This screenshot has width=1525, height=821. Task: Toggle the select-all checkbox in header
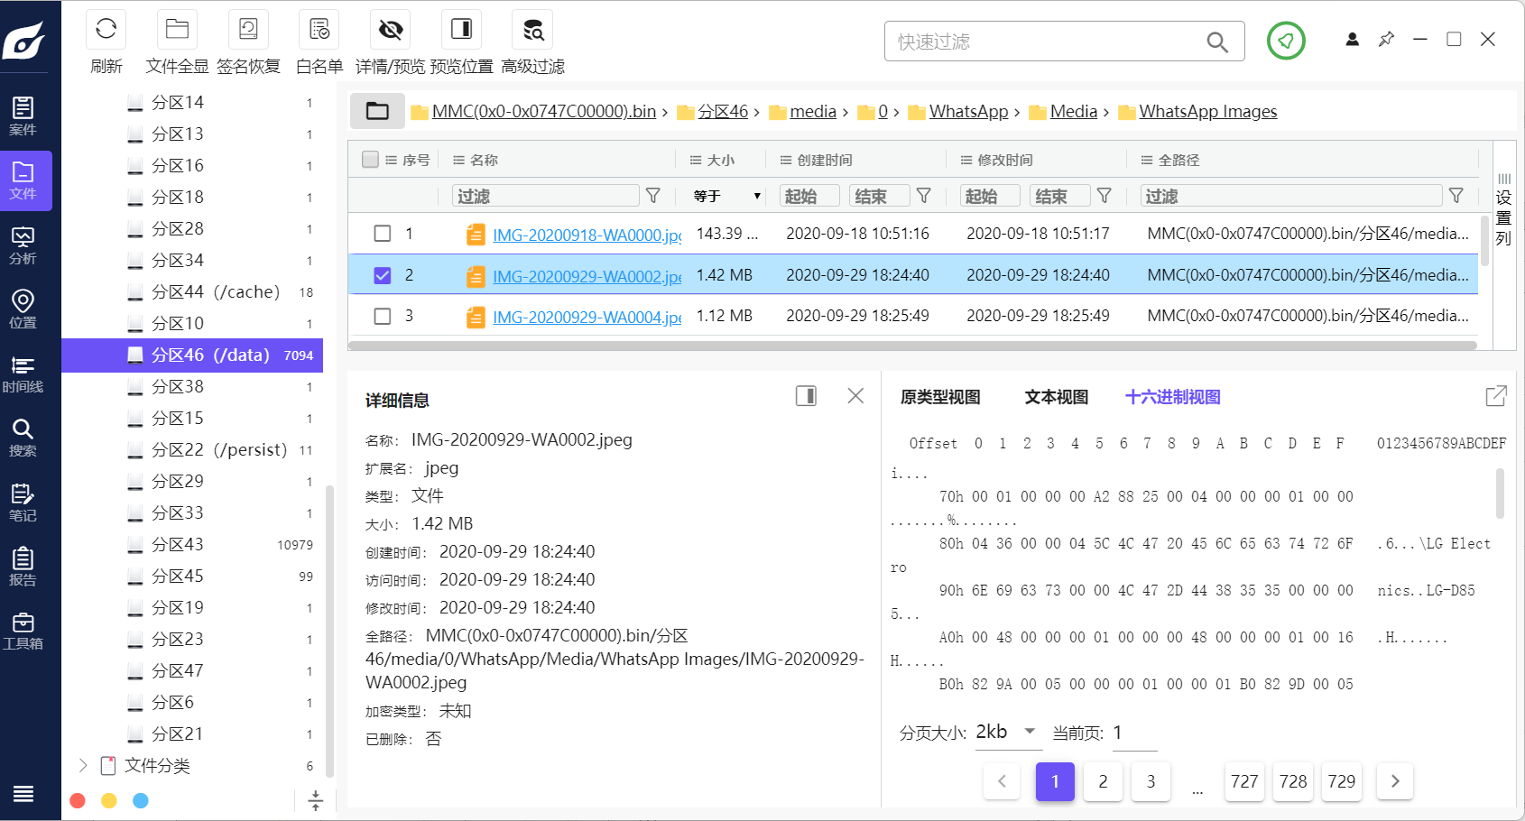[370, 160]
